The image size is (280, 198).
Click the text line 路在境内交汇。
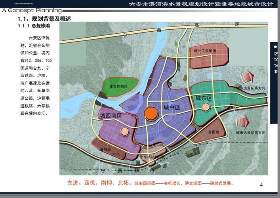[34, 113]
